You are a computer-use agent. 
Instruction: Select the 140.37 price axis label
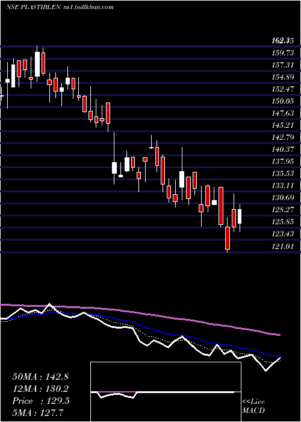[283, 149]
